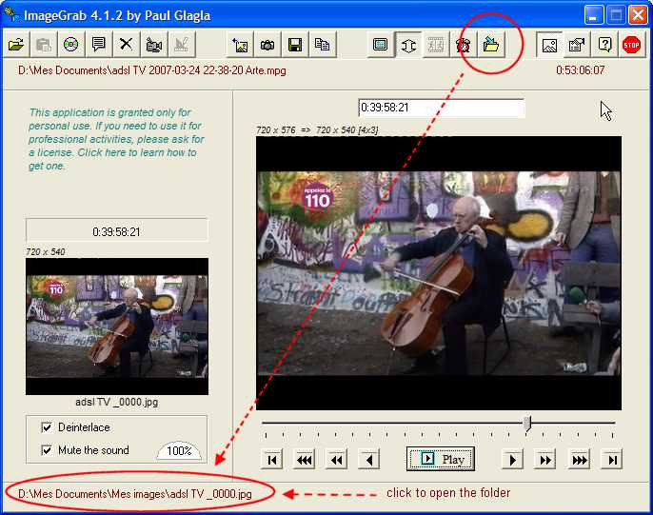Toggle the deinterlace toolbar icon
653x515 pixels.
coord(408,44)
